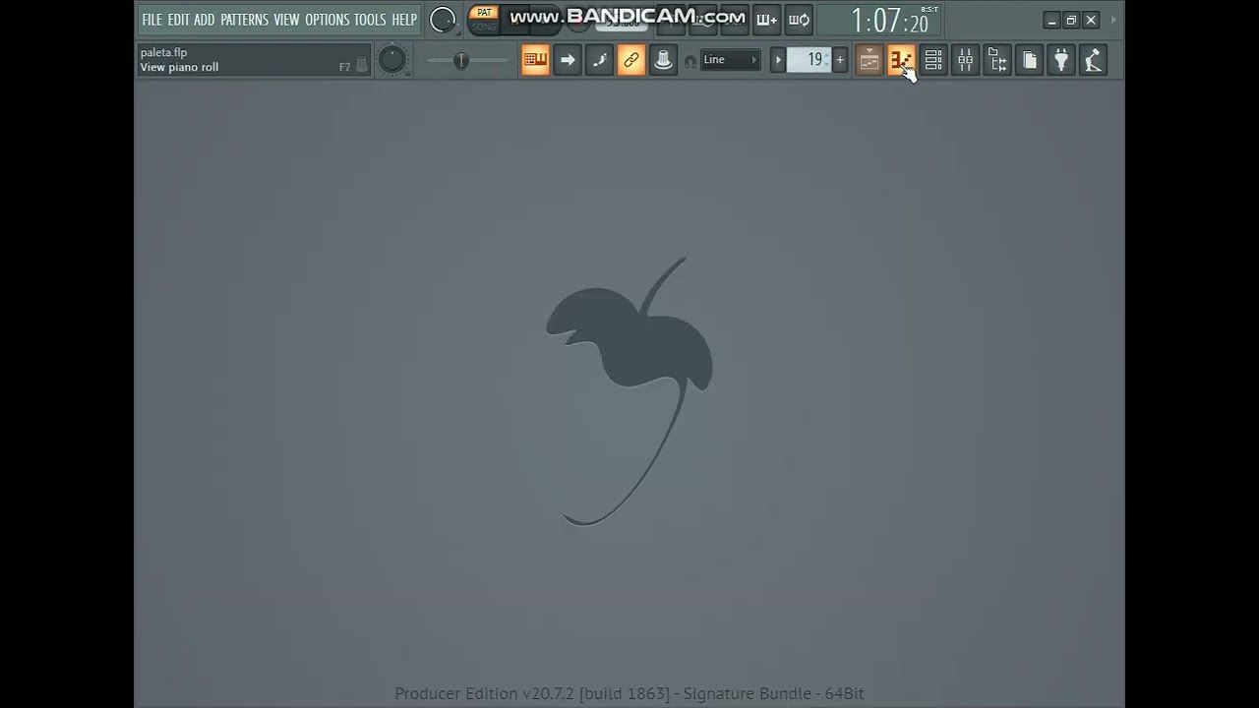
Task: Toggle the overdub recording icon
Action: pos(767,20)
